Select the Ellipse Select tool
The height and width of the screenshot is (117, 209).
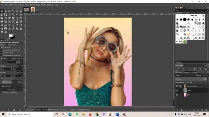click(6, 11)
